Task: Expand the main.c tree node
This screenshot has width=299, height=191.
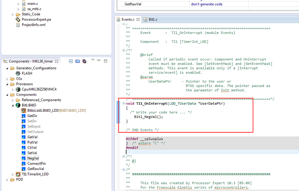Action: 18,4
